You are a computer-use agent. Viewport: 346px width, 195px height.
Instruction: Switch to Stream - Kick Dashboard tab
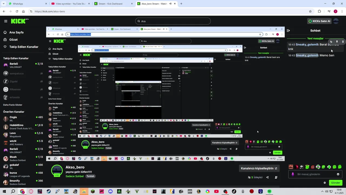point(113,4)
